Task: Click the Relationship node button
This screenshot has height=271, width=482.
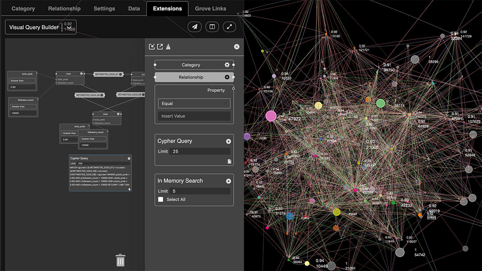Action: click(x=191, y=77)
